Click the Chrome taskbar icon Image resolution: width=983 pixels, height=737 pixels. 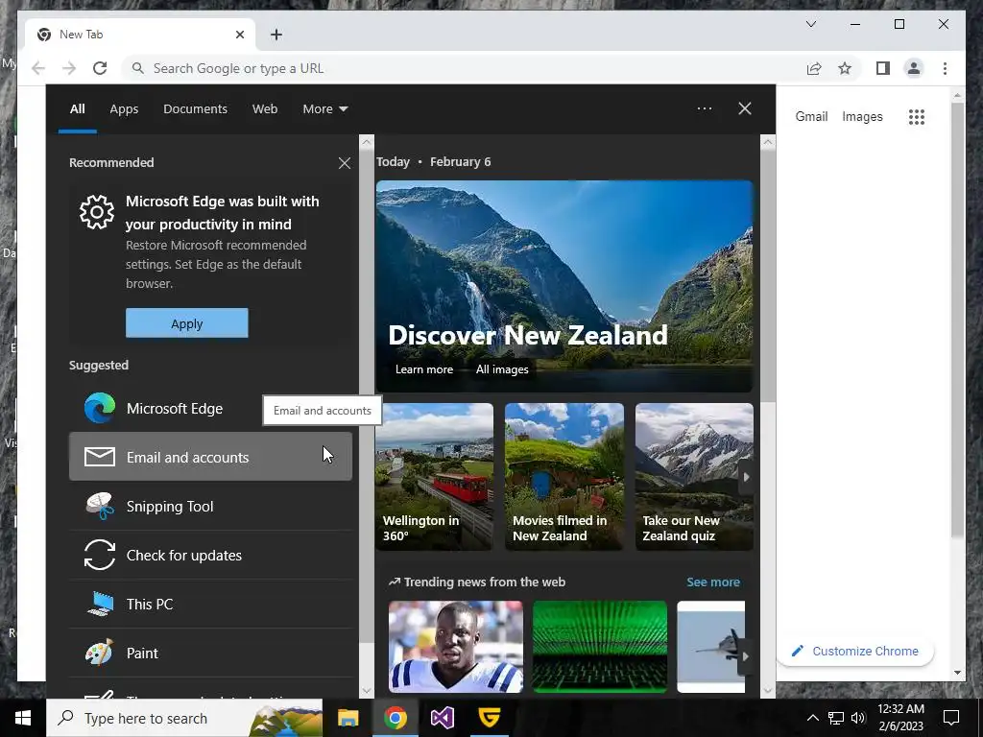(x=395, y=718)
